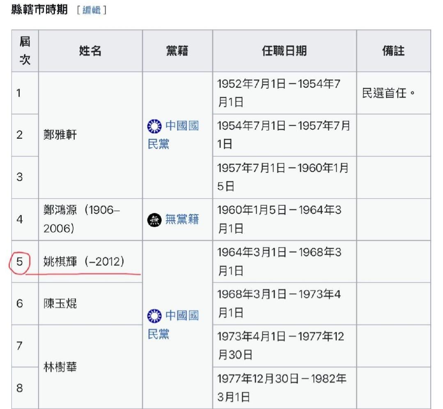Open the 中國國民黨 link in 陳玉焜's row
The width and height of the screenshot is (443, 409).
[x=173, y=325]
